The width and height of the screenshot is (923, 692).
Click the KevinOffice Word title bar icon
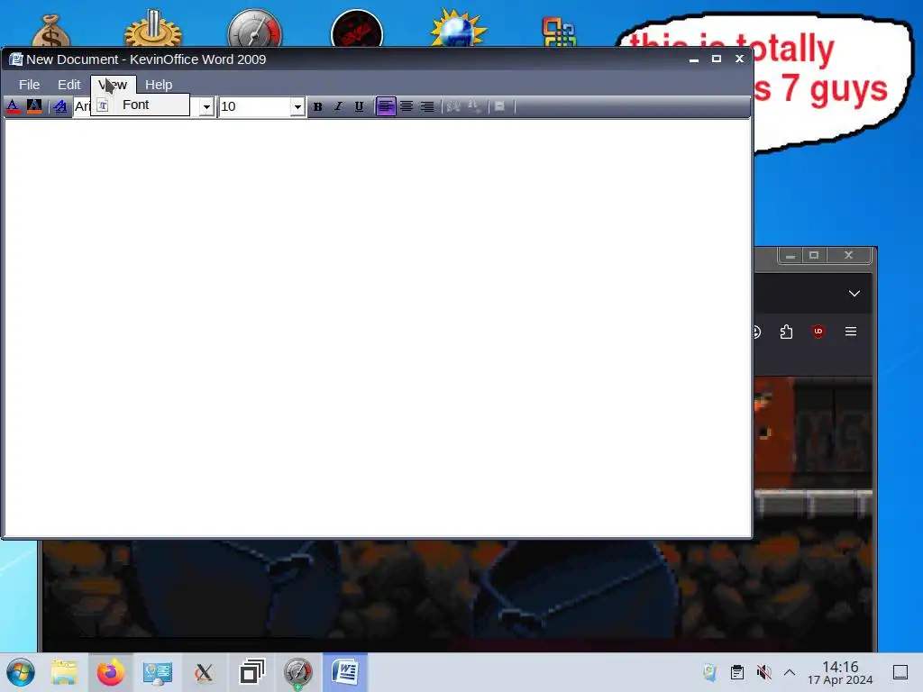[x=16, y=59]
